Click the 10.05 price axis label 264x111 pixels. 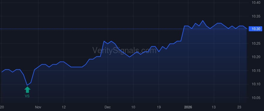point(256,98)
